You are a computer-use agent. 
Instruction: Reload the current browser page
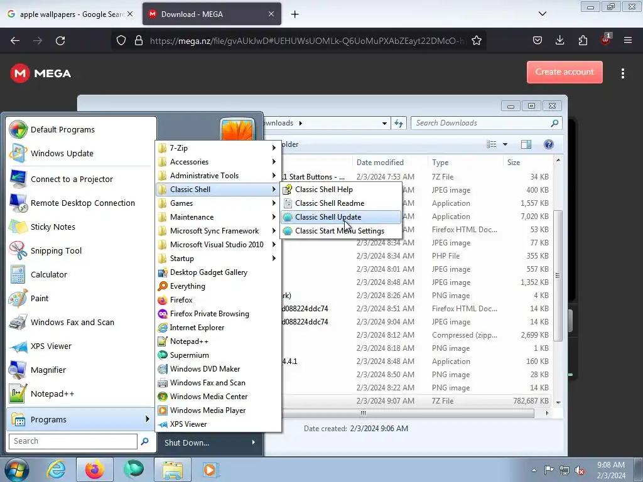point(60,41)
